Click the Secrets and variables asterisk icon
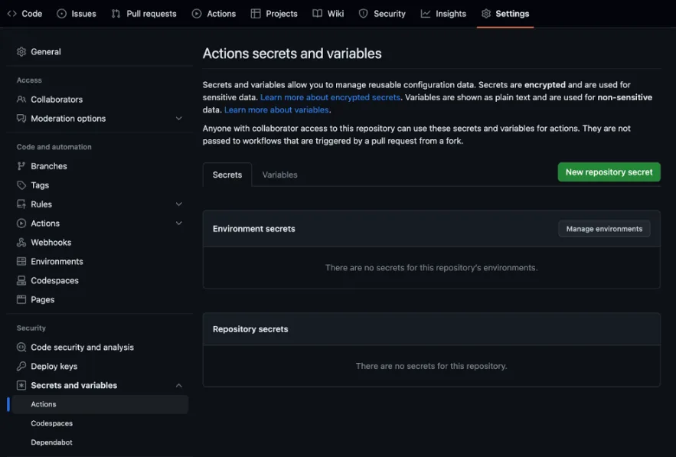The height and width of the screenshot is (457, 676). coord(21,385)
